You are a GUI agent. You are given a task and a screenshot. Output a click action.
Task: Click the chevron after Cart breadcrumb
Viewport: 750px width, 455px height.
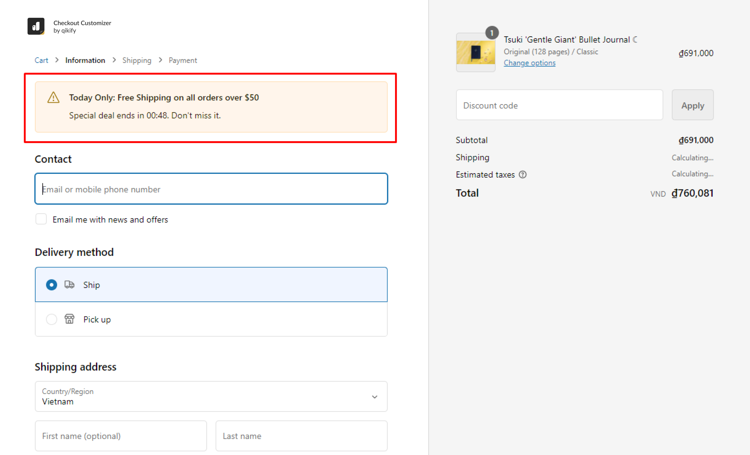pos(57,60)
